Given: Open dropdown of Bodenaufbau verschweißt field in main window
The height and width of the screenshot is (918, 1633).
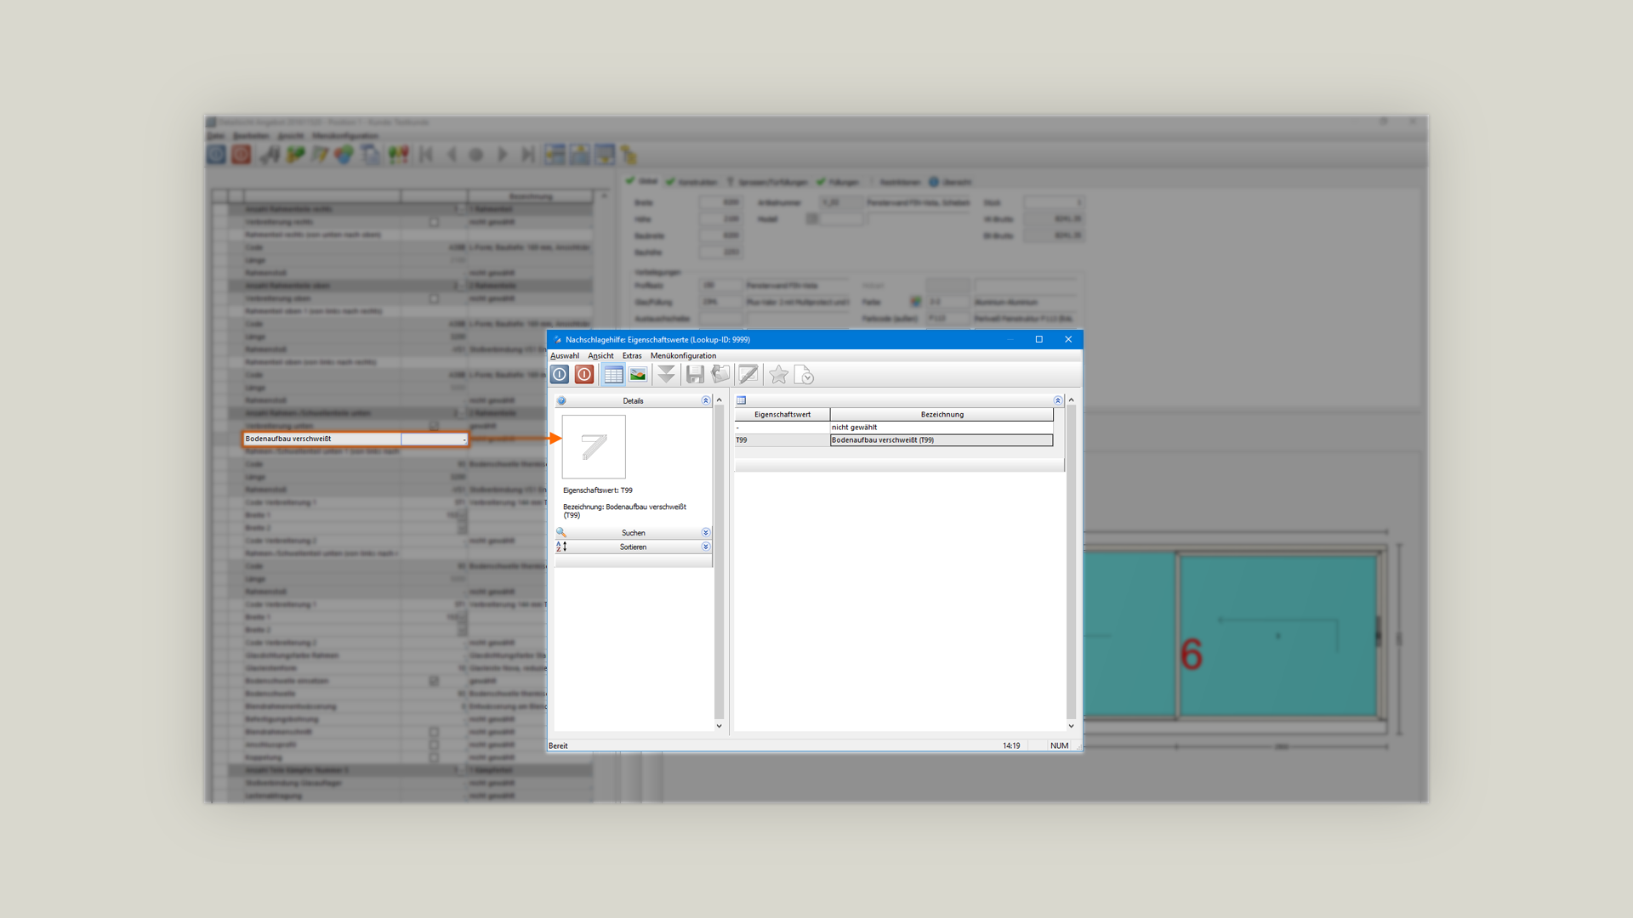Looking at the screenshot, I should [464, 439].
